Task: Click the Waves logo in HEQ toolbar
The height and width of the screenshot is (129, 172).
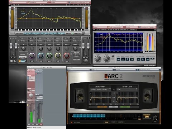Action: (10, 5)
